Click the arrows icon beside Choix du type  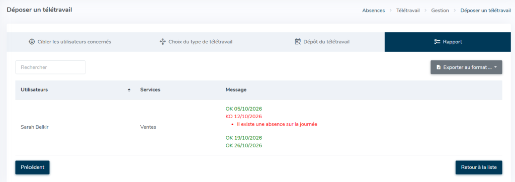[162, 42]
